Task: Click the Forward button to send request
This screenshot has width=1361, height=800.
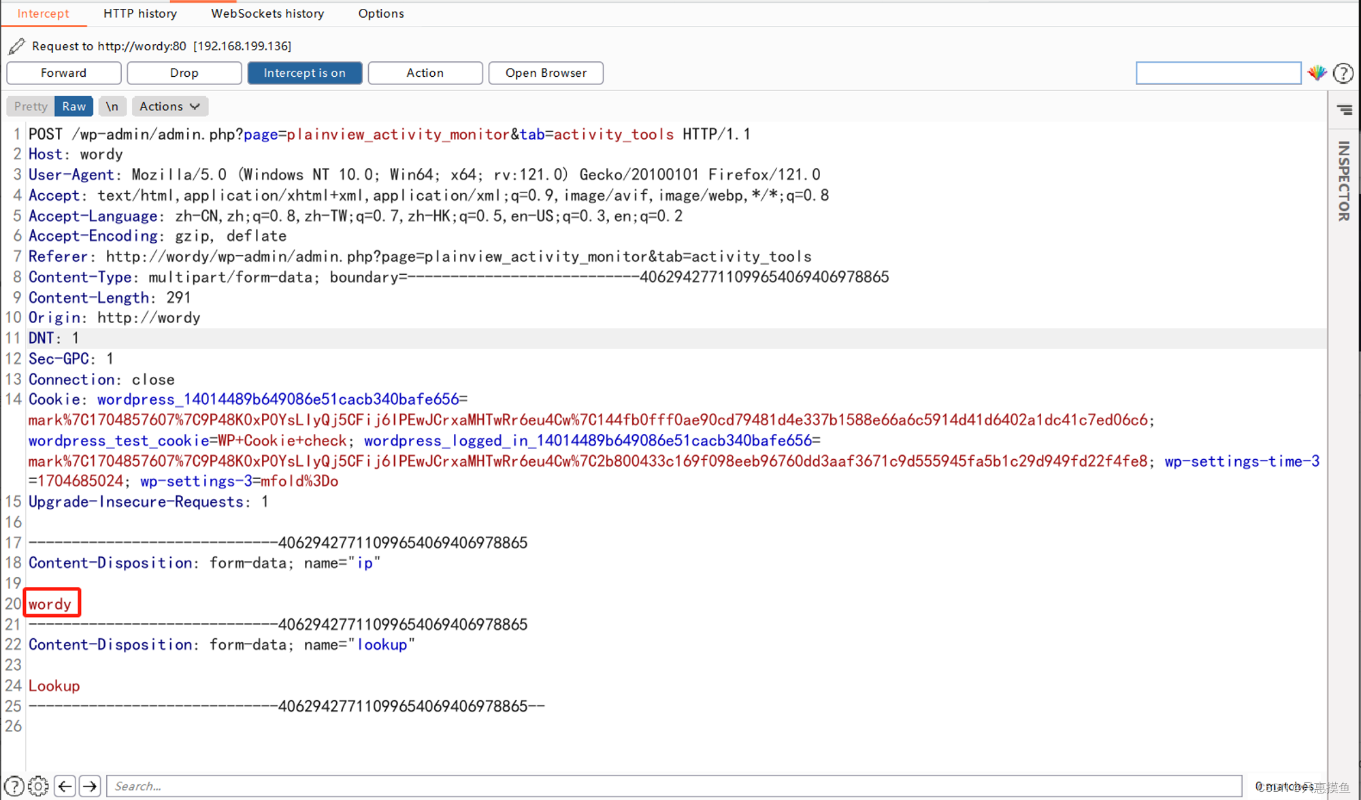Action: pyautogui.click(x=64, y=72)
